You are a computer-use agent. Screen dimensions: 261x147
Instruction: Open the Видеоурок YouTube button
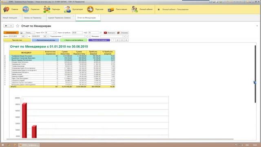click(110, 33)
